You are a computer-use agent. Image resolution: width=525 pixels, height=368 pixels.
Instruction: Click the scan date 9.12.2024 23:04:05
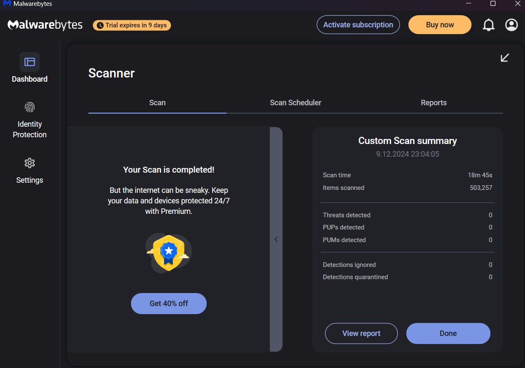click(408, 154)
